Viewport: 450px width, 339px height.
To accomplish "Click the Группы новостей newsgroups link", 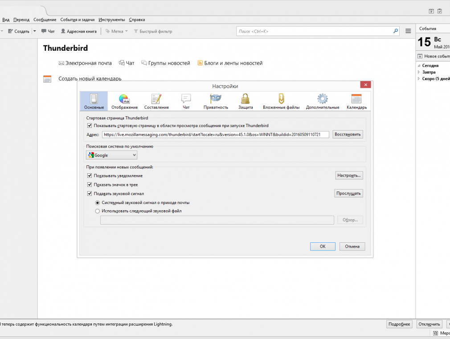I will click(166, 63).
